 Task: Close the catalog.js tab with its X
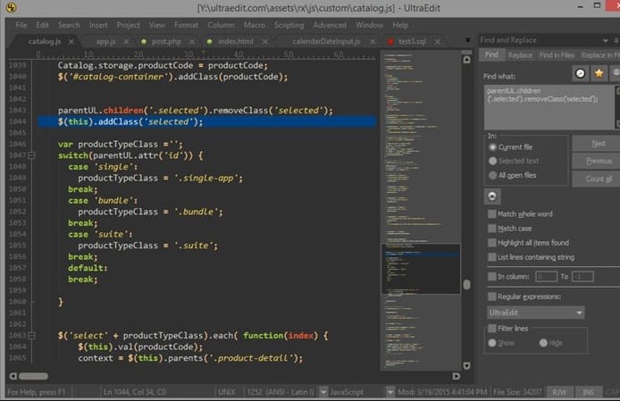coord(73,41)
